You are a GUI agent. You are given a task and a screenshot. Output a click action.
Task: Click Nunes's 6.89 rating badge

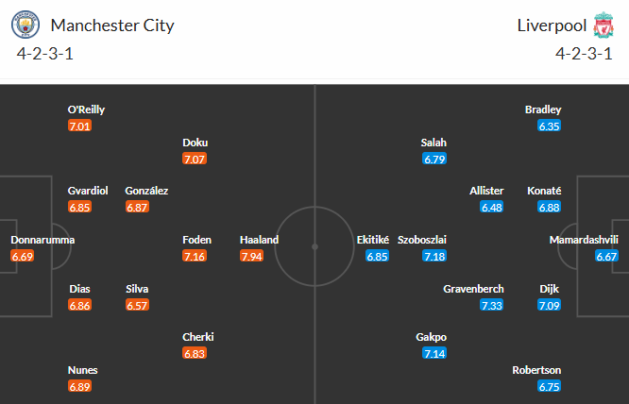[80, 386]
